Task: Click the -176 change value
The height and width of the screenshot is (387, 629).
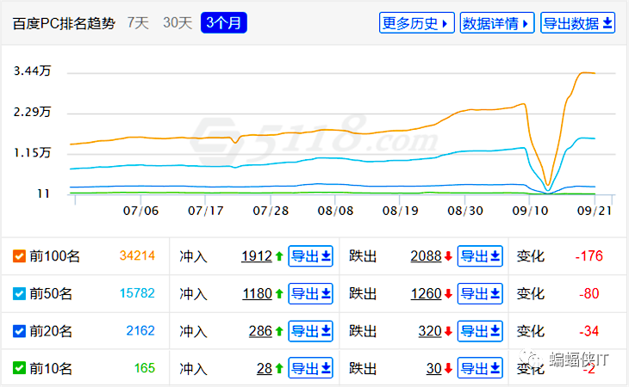Action: [589, 255]
